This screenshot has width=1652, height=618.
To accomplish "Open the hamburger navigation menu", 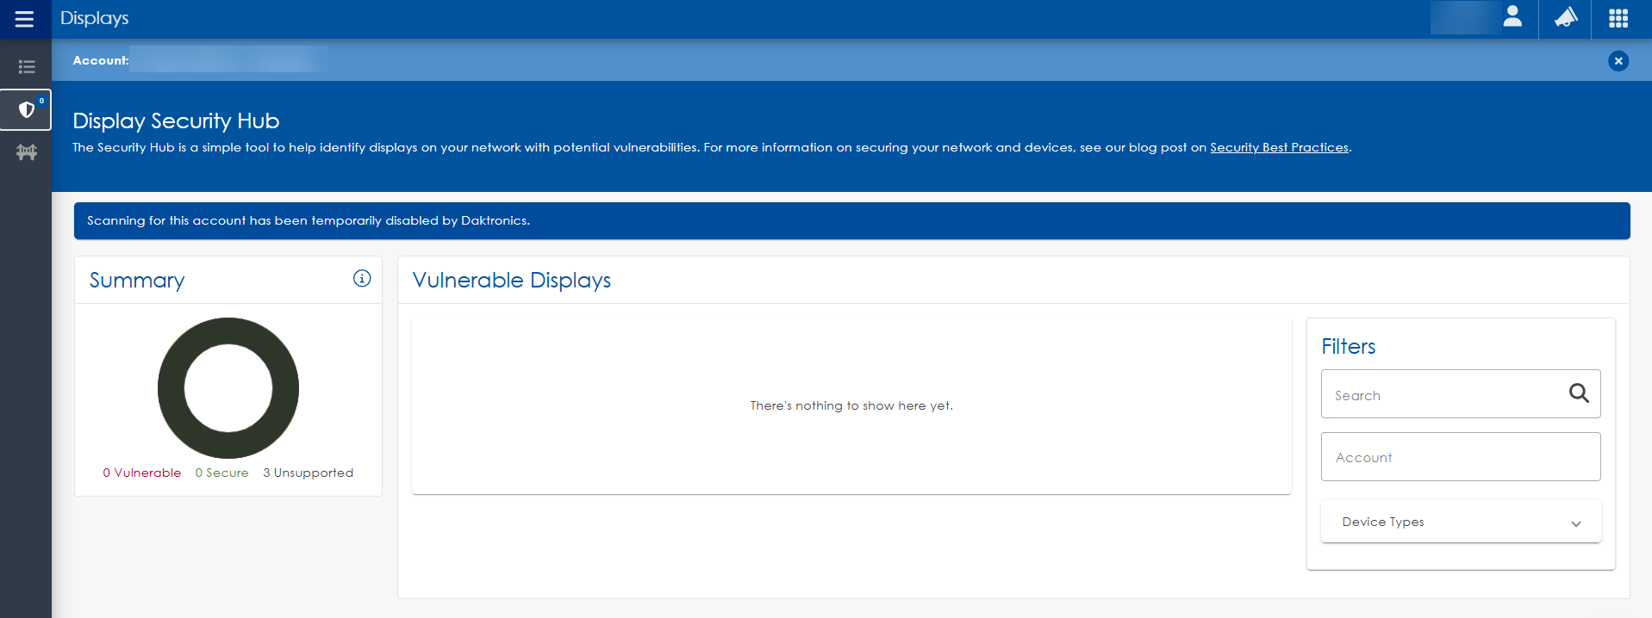I will 25,19.
